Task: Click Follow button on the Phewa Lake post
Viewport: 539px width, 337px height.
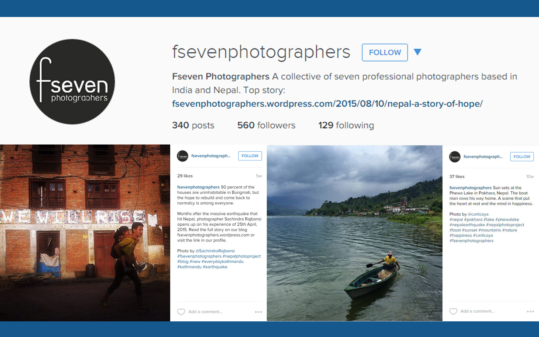Action: click(522, 157)
